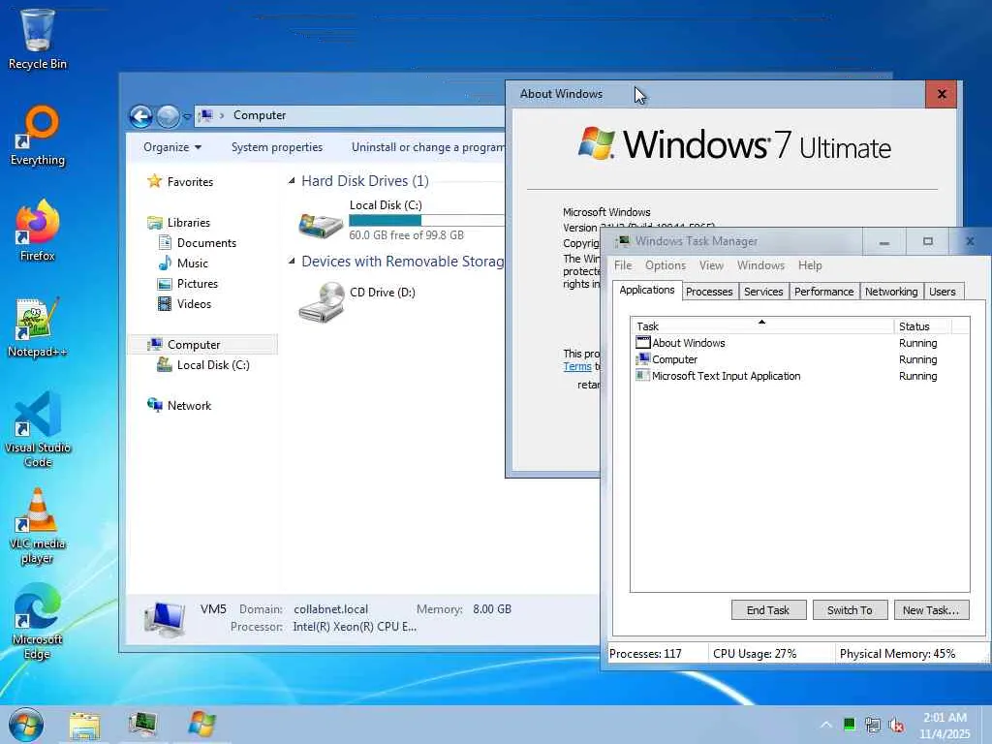
Task: Sort by the Task column header
Action: (762, 325)
